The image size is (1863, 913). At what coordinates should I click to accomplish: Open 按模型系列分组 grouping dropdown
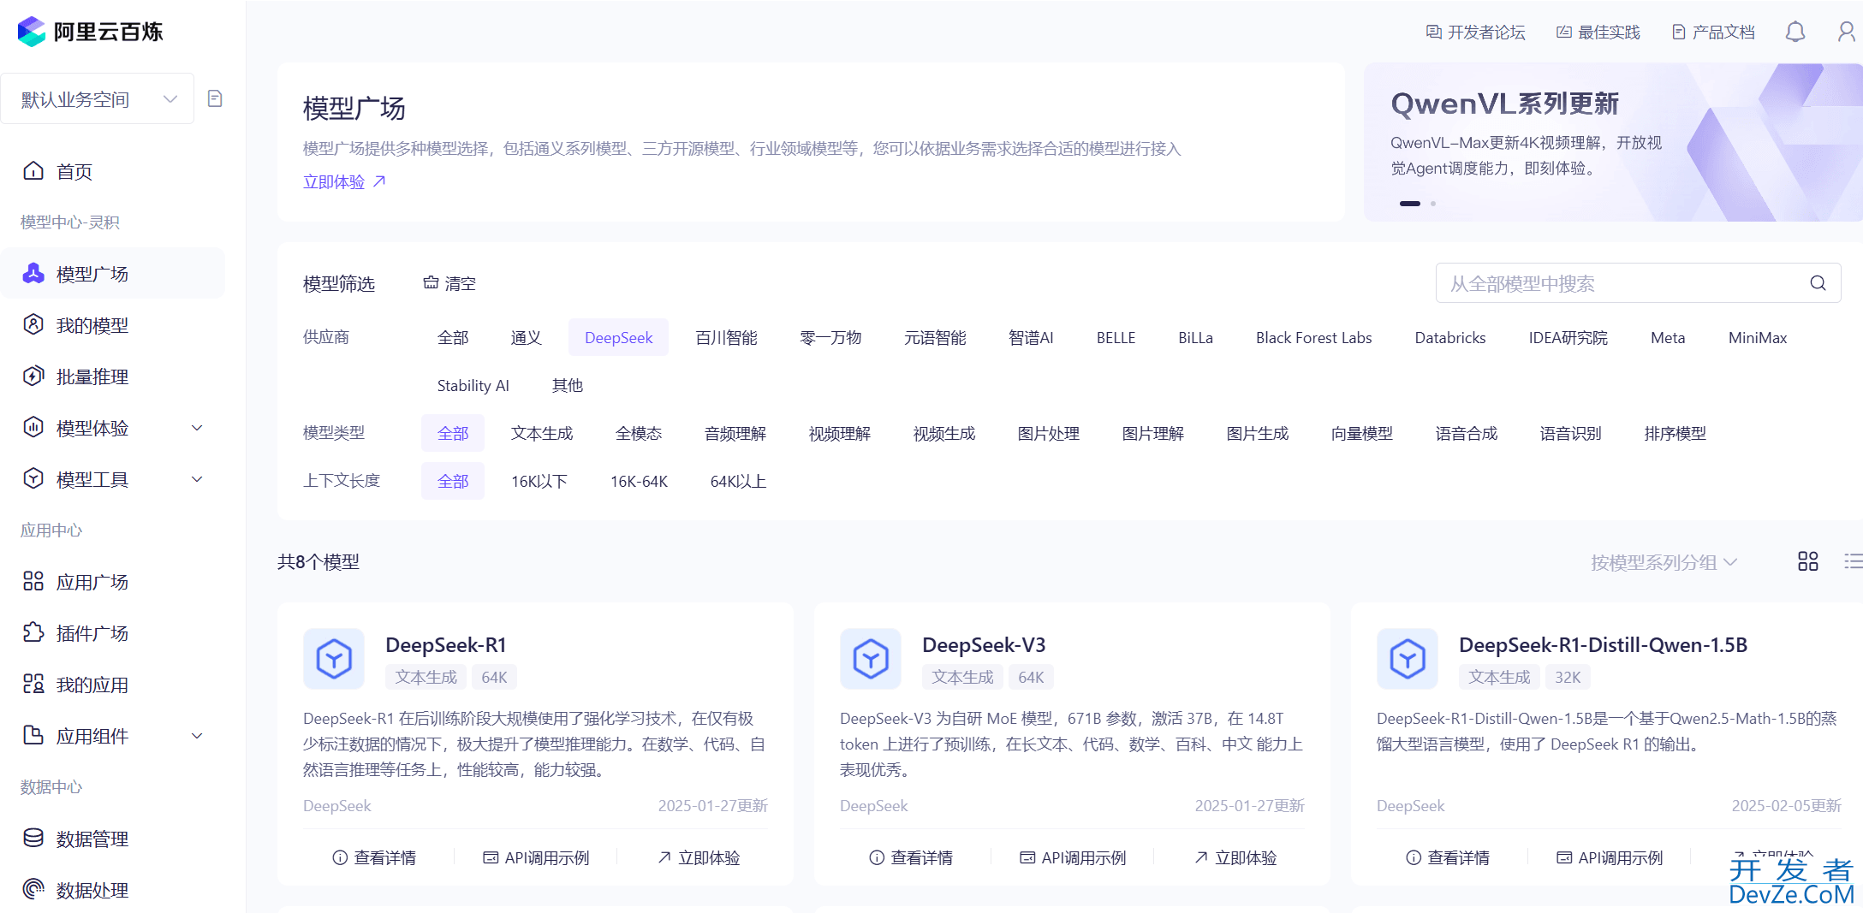pyautogui.click(x=1664, y=562)
